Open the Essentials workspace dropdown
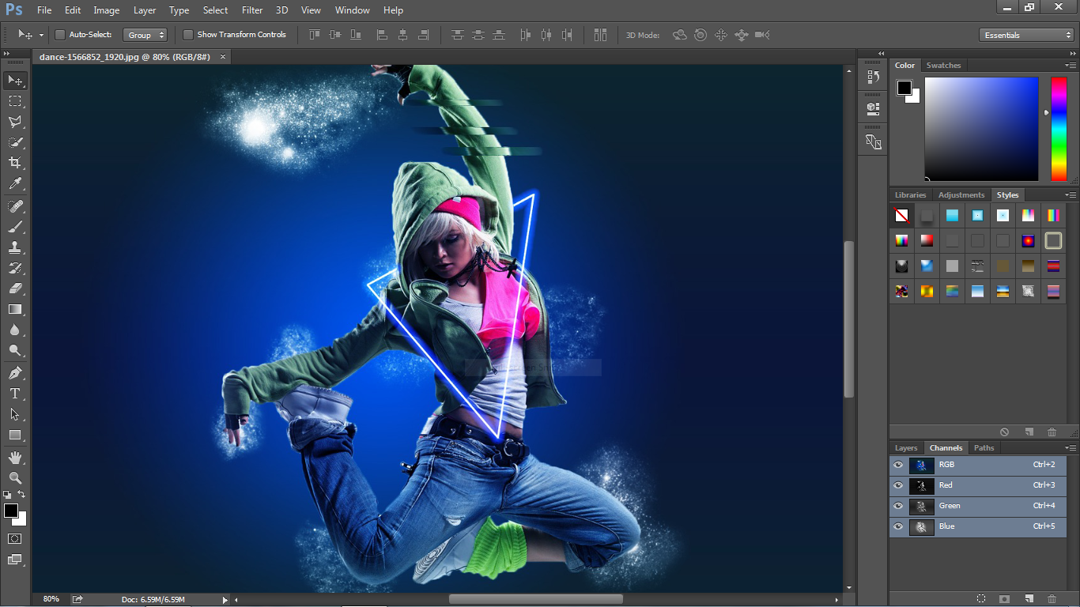The height and width of the screenshot is (607, 1080). tap(1025, 35)
